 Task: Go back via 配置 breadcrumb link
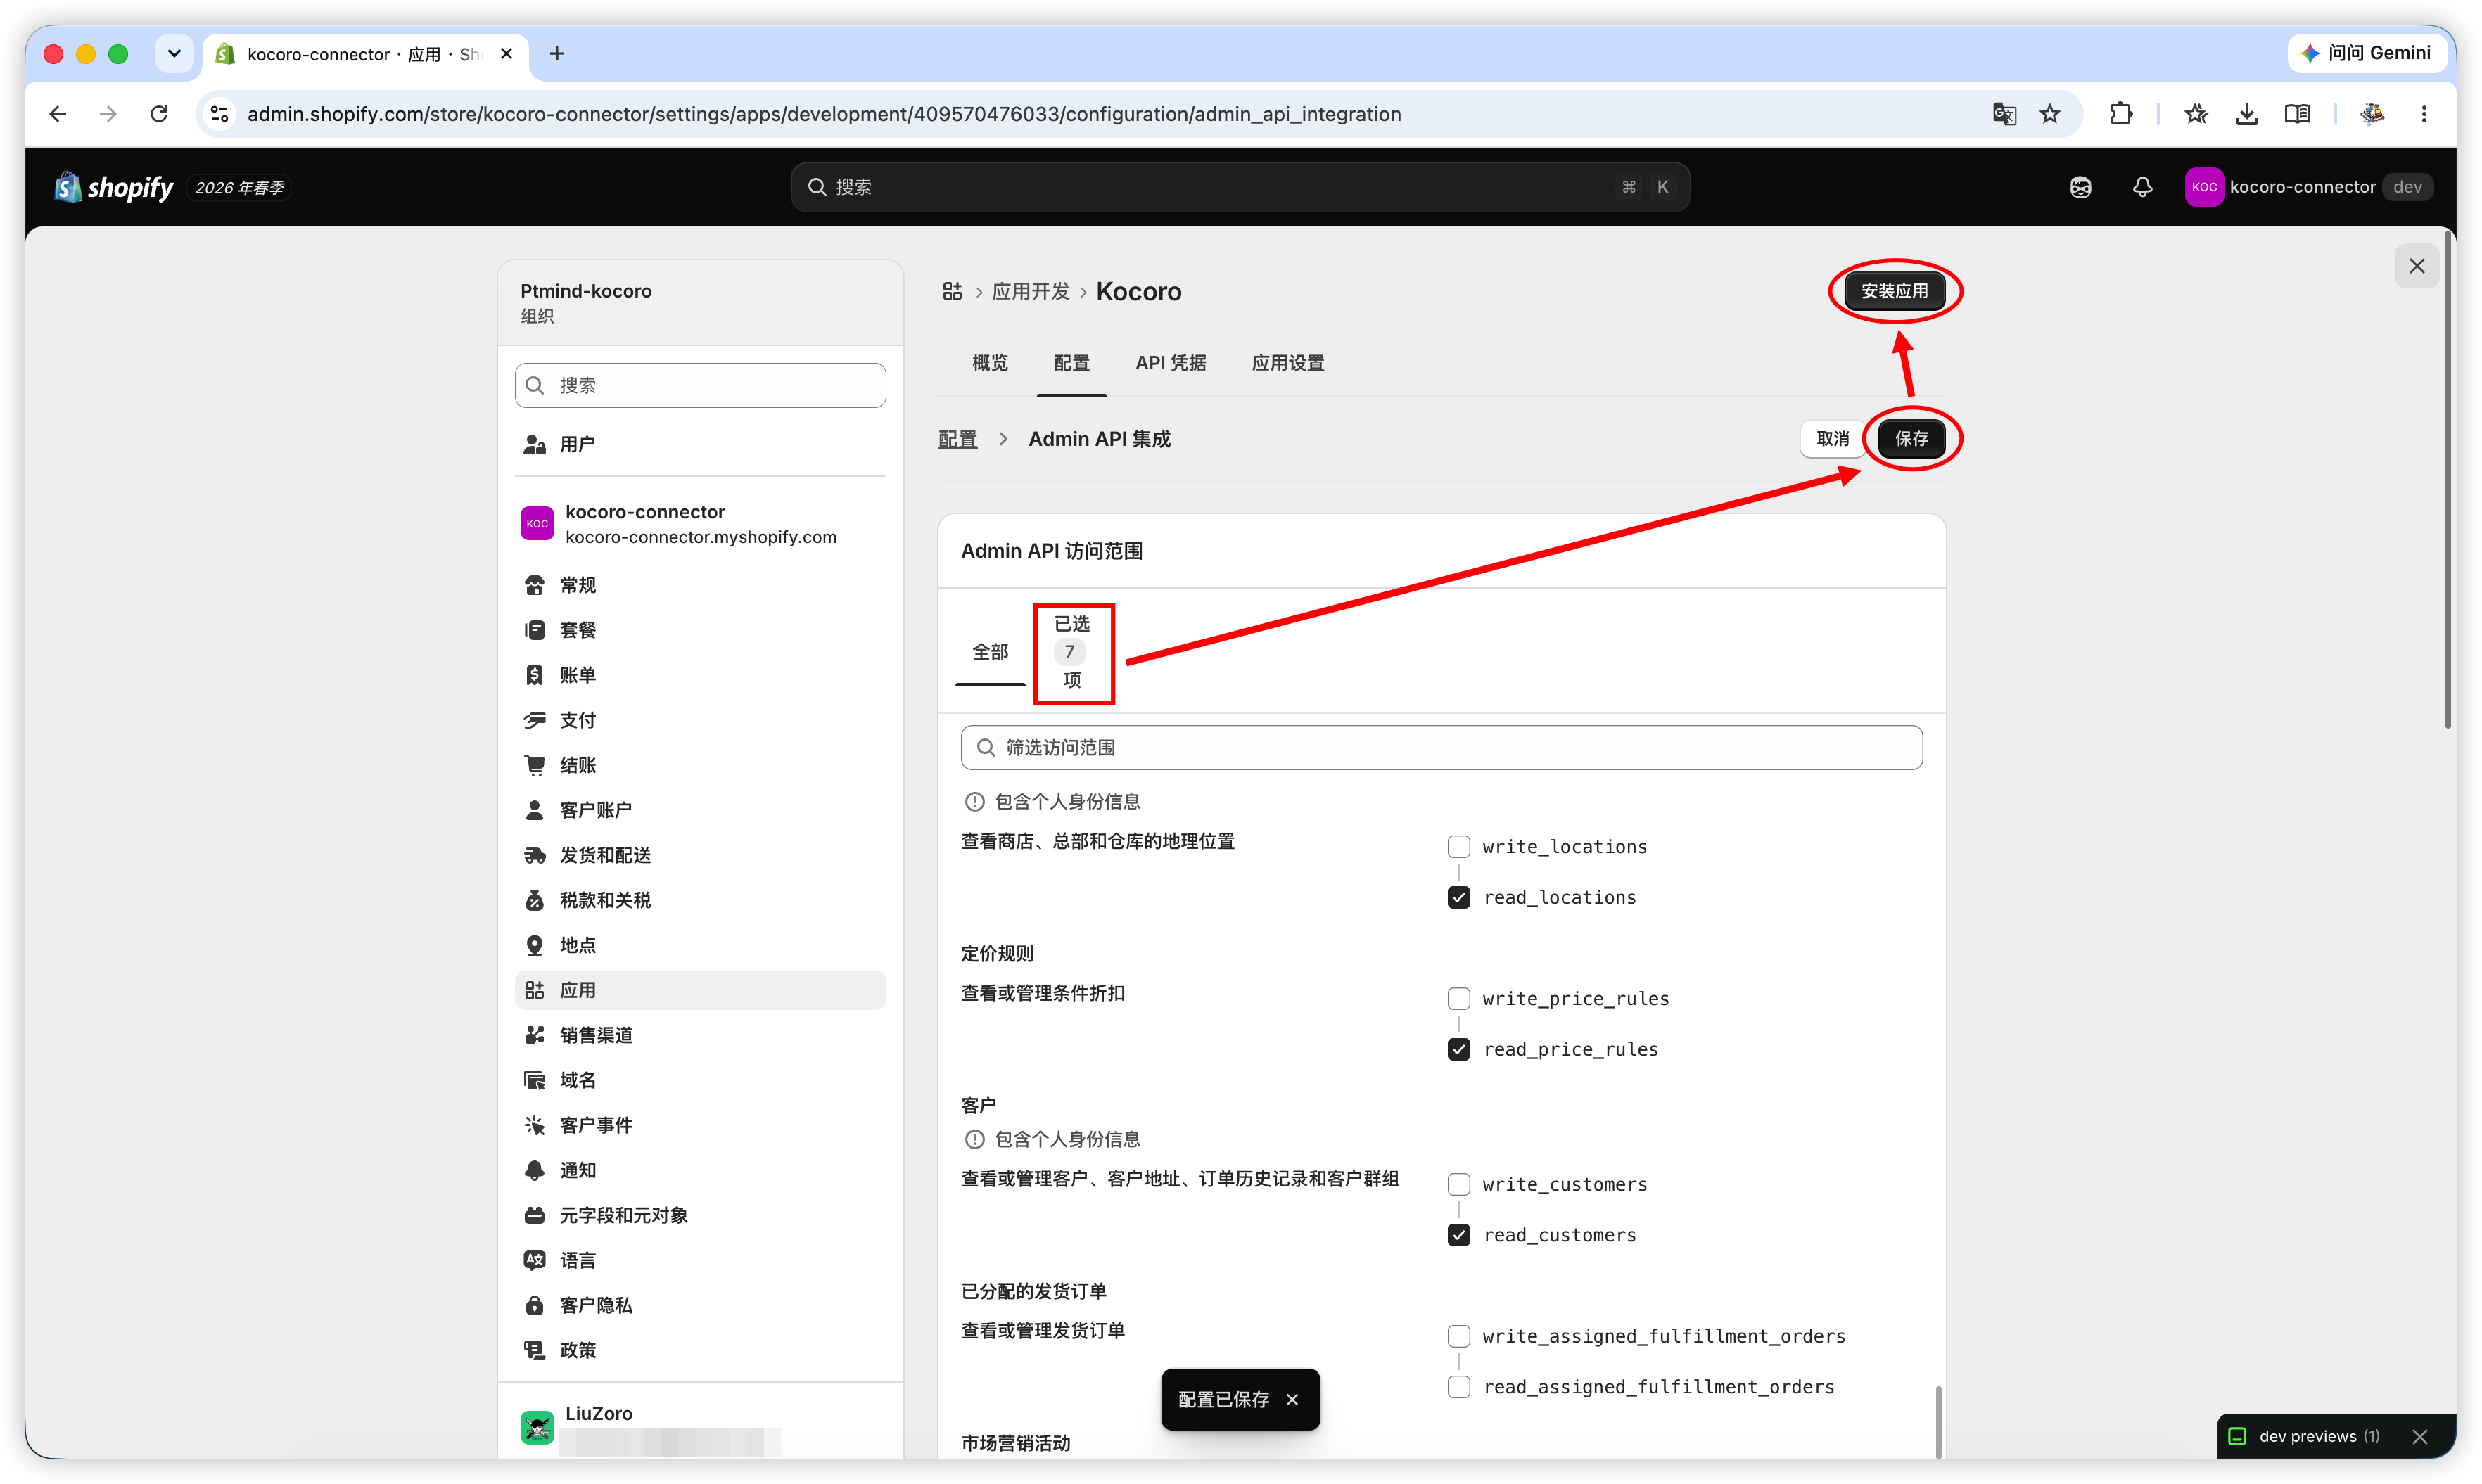coord(957,439)
